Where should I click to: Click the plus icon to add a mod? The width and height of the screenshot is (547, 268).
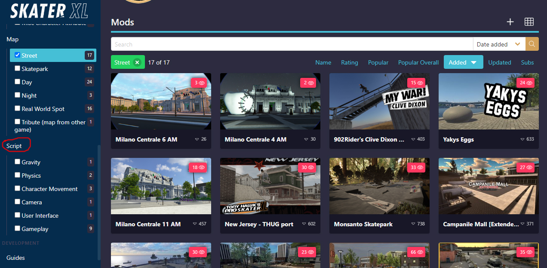pyautogui.click(x=510, y=22)
